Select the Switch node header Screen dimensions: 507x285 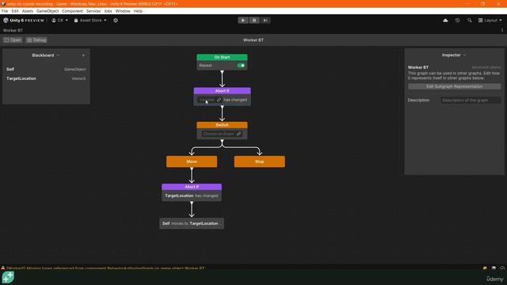click(222, 125)
